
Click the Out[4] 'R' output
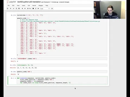click(18, 74)
